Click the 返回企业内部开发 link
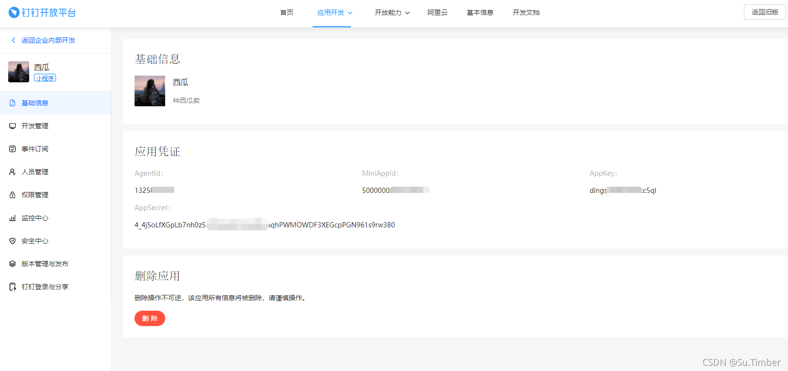Viewport: 788px width, 371px height. [48, 40]
